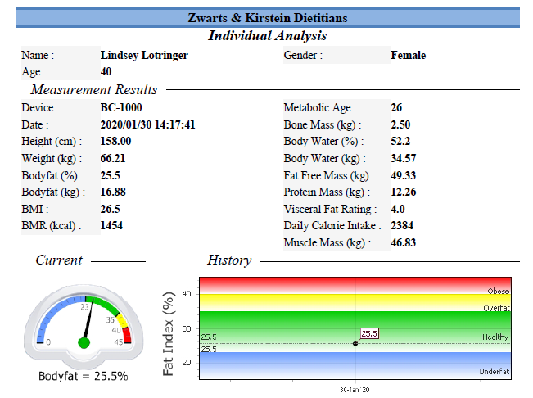This screenshot has height=398, width=533.
Task: Click the Metabolic Age label
Action: point(320,108)
